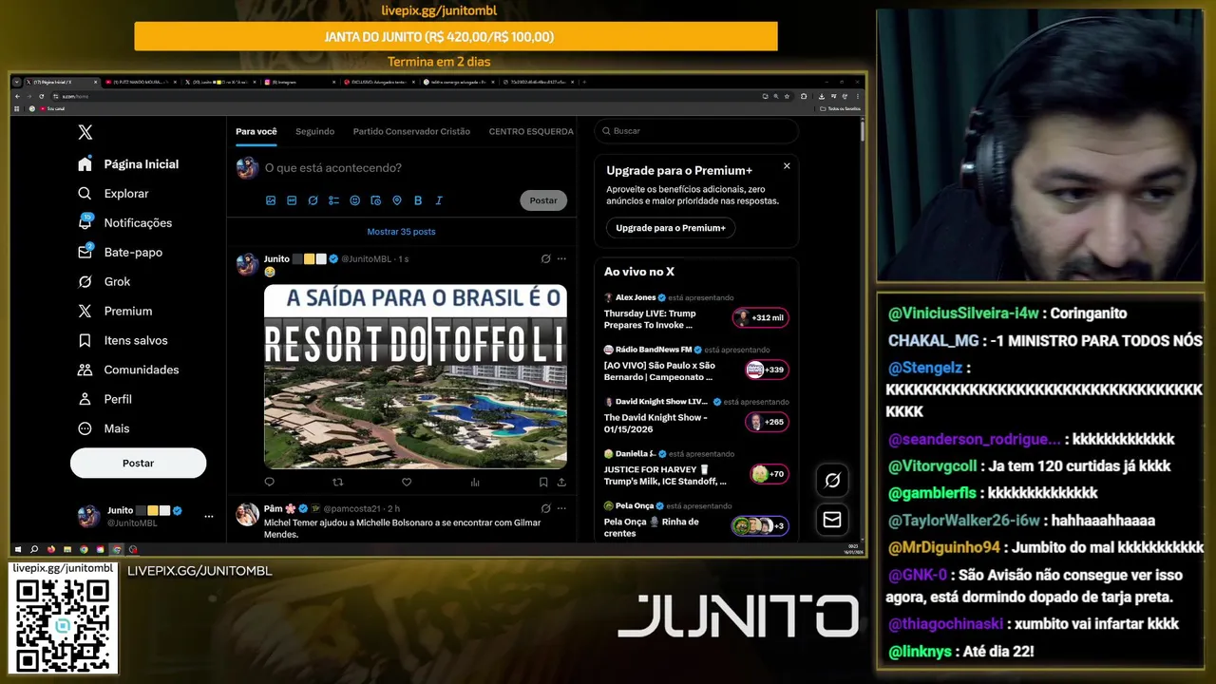This screenshot has width=1216, height=684.
Task: Toggle bold formatting in composer
Action: click(x=418, y=200)
